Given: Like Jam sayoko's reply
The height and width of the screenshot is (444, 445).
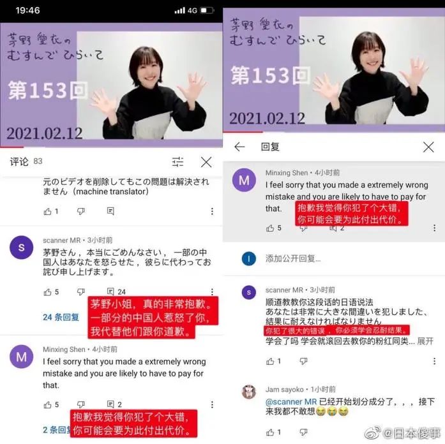Looking at the screenshot, I should (x=270, y=432).
